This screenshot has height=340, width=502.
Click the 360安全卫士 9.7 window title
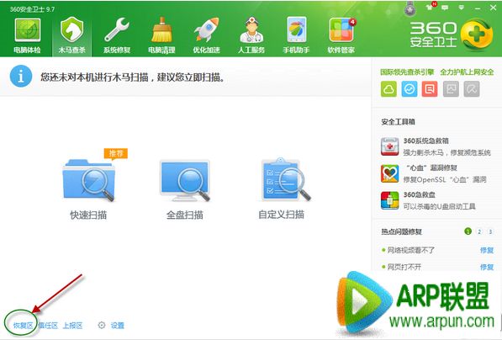32,9
